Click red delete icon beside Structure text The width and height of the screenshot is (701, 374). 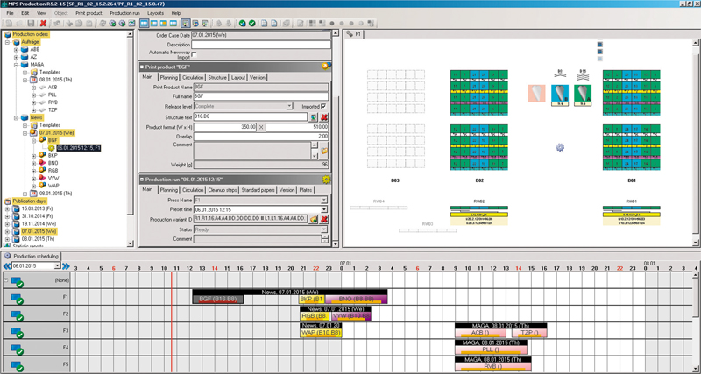click(x=324, y=116)
